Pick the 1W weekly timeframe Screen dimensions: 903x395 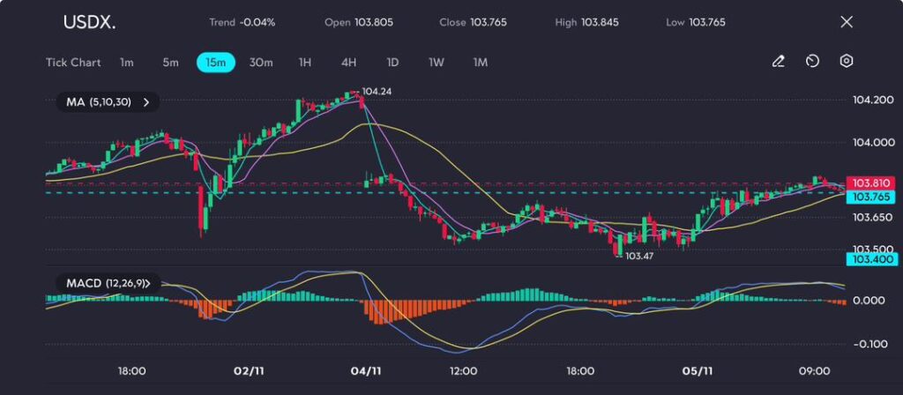(x=437, y=63)
